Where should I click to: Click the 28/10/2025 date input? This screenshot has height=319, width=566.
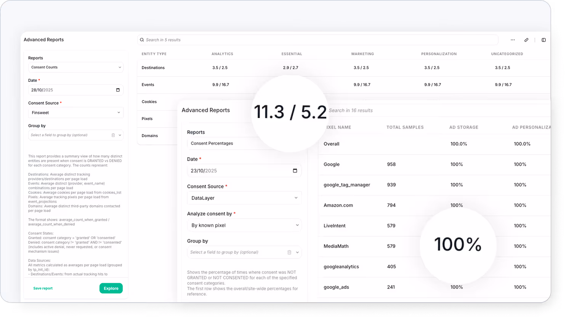point(76,90)
